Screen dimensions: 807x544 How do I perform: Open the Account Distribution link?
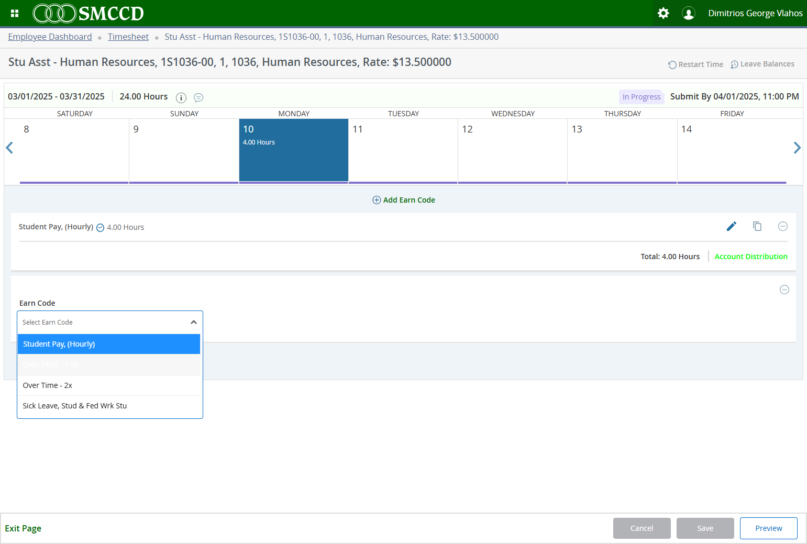click(x=751, y=257)
